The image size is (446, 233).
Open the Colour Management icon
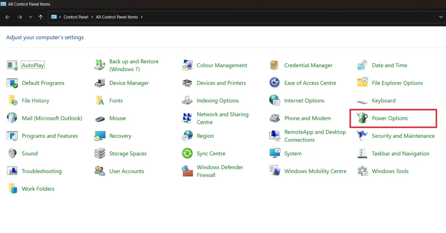[187, 65]
